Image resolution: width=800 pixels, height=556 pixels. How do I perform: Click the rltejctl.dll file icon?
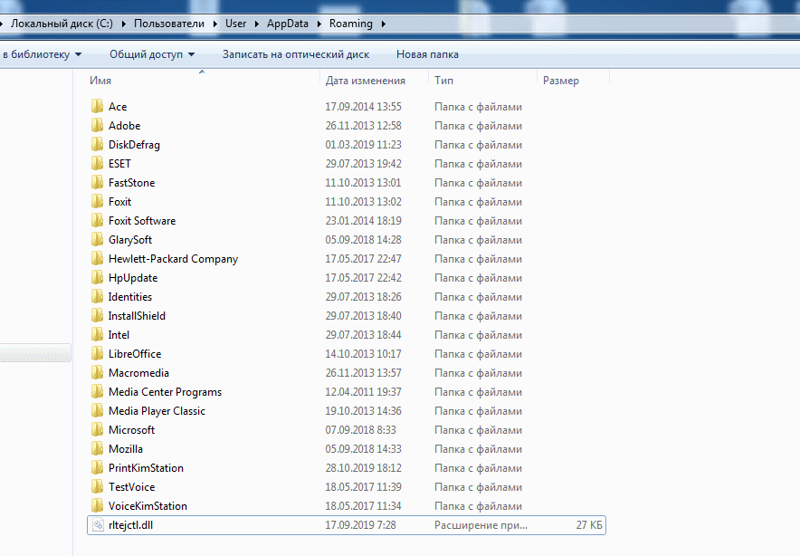(98, 525)
